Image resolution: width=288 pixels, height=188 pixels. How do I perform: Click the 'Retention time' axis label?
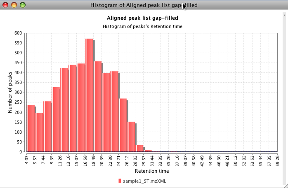pos(152,171)
